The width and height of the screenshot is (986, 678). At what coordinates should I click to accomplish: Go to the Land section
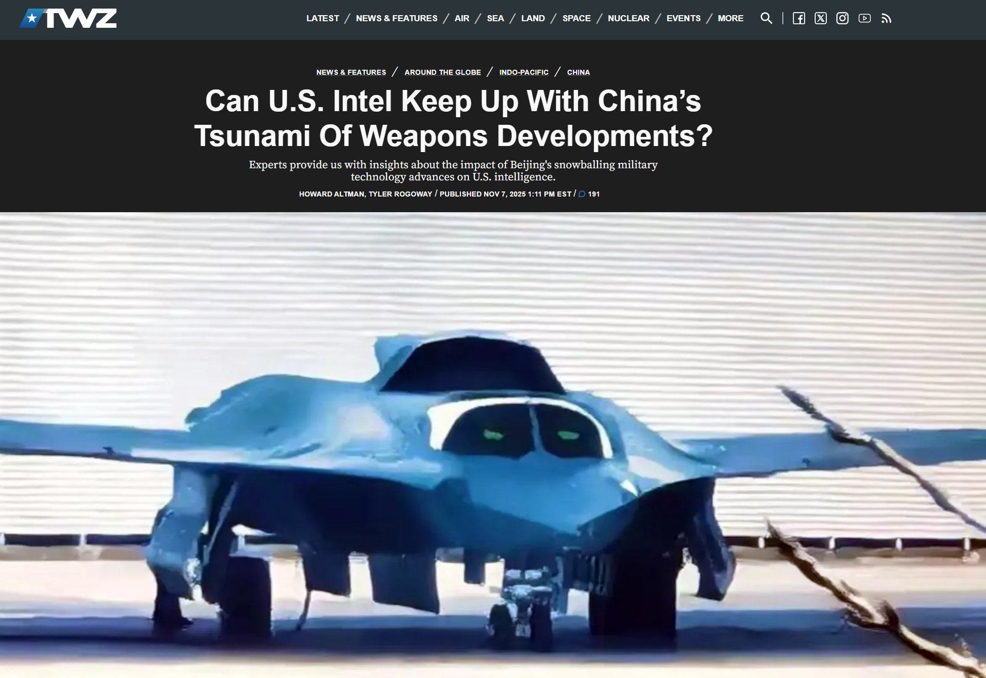[x=533, y=18]
